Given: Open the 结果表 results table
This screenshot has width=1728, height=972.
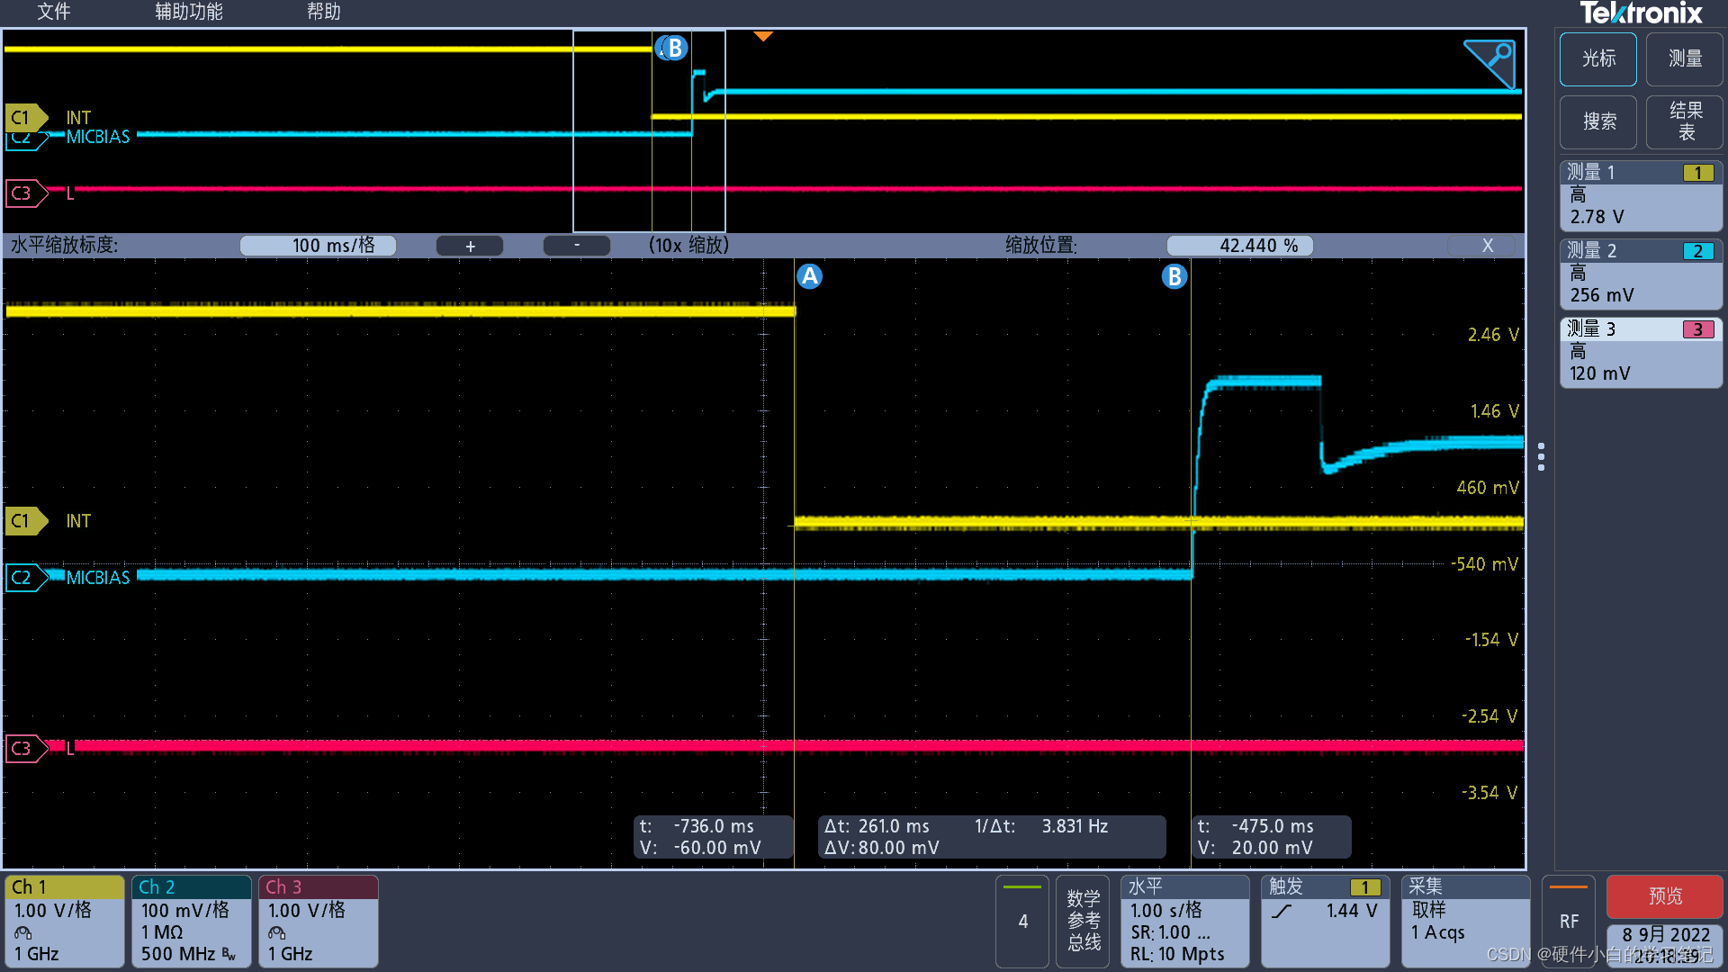Looking at the screenshot, I should pos(1684,122).
